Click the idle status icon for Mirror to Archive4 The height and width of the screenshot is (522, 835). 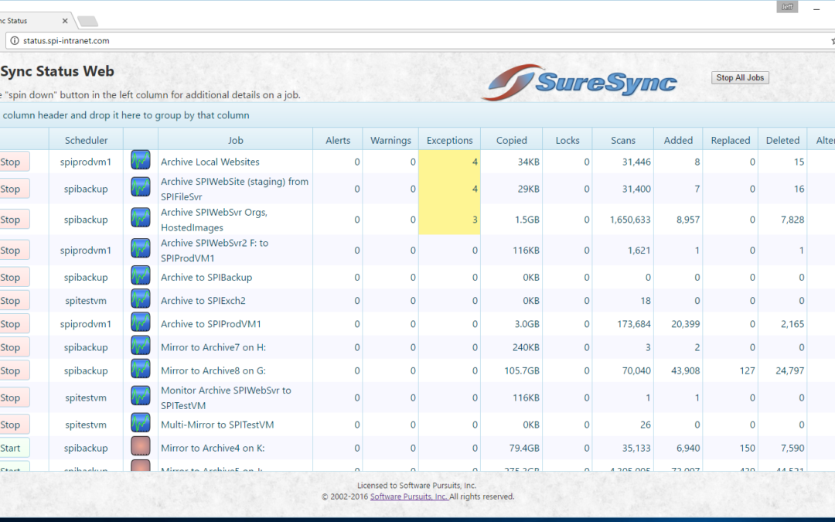(140, 448)
